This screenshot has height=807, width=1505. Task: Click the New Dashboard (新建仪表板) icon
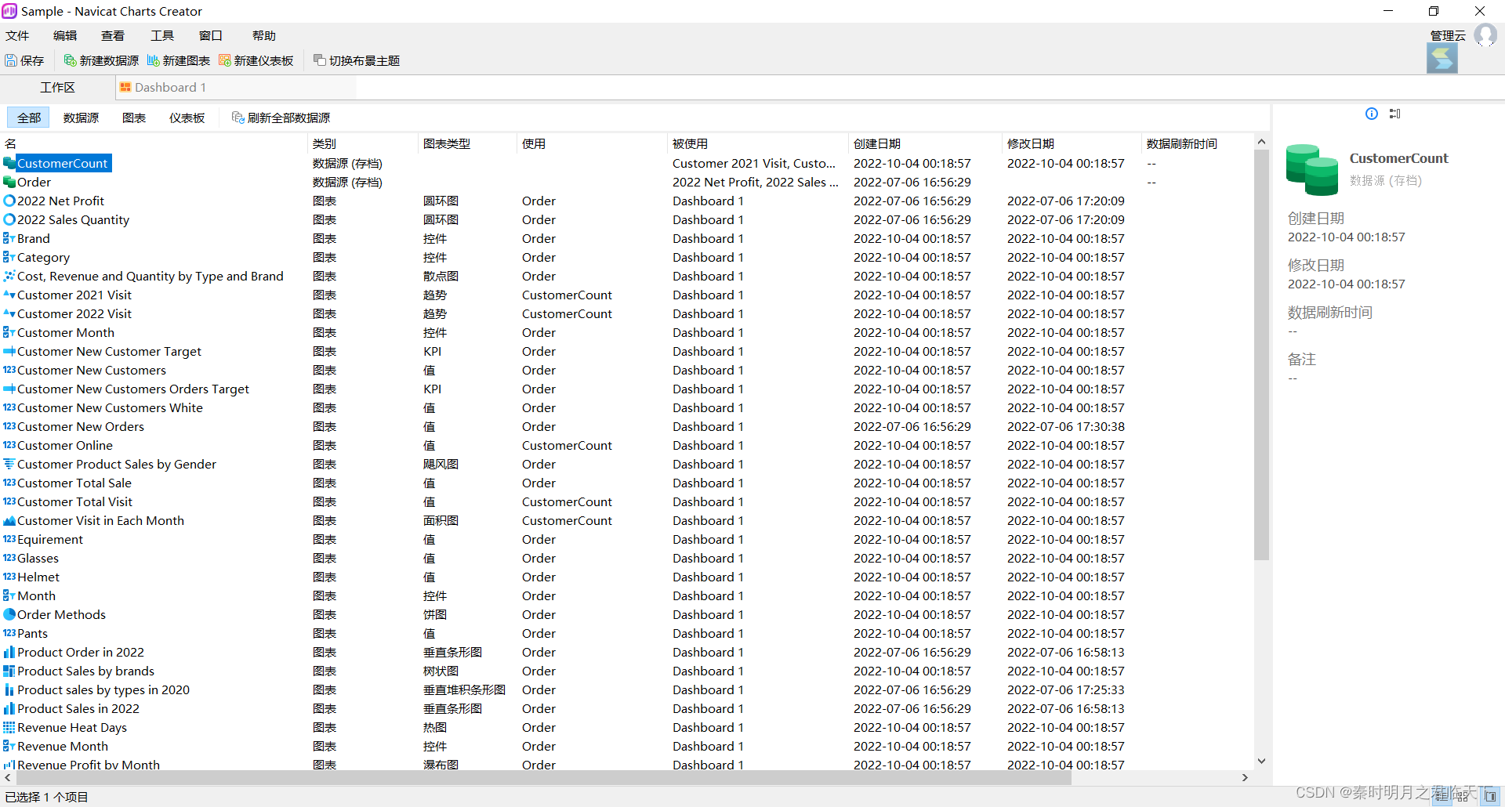pos(225,60)
